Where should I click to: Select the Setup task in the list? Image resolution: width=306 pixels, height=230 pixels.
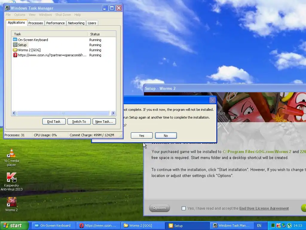click(x=64, y=45)
